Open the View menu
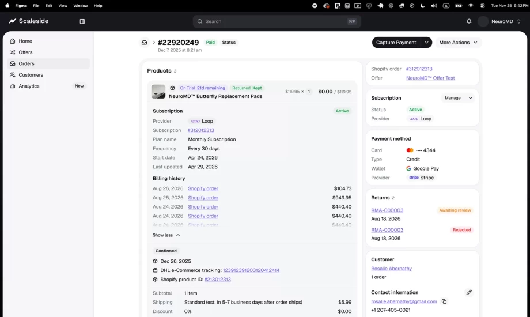Image resolution: width=530 pixels, height=317 pixels. point(63,6)
